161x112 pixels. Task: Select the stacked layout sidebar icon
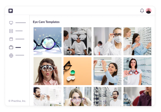[11, 31]
